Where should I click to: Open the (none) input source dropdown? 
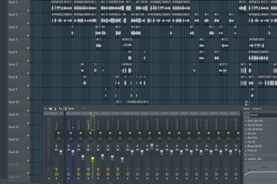click(263, 115)
